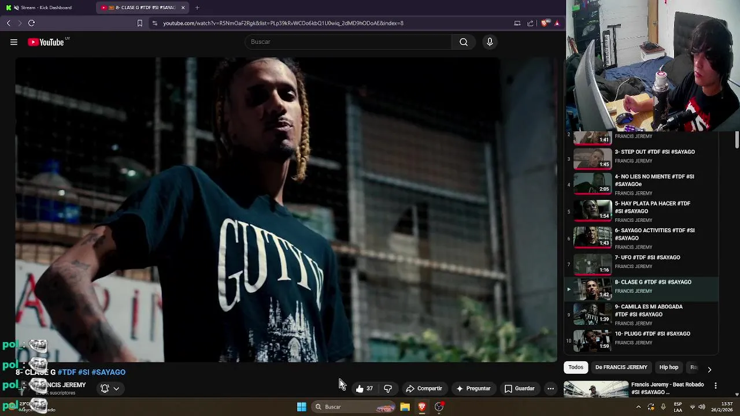Image resolution: width=740 pixels, height=416 pixels.
Task: Open site settings icon beside URL
Action: point(154,23)
